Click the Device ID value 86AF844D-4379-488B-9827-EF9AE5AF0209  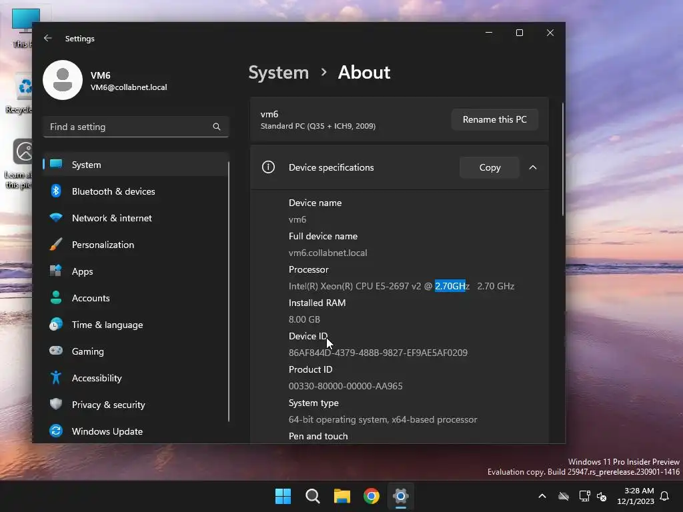(x=378, y=353)
